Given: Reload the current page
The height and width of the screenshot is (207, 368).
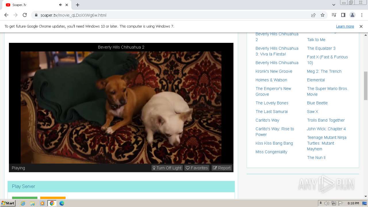Looking at the screenshot, I should (x=25, y=15).
